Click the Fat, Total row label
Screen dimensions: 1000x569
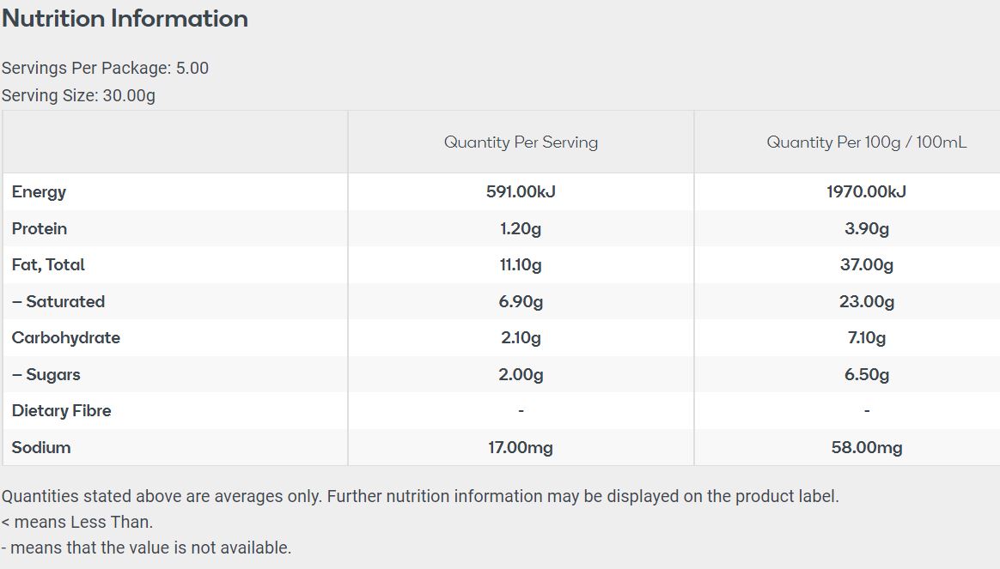pyautogui.click(x=48, y=265)
